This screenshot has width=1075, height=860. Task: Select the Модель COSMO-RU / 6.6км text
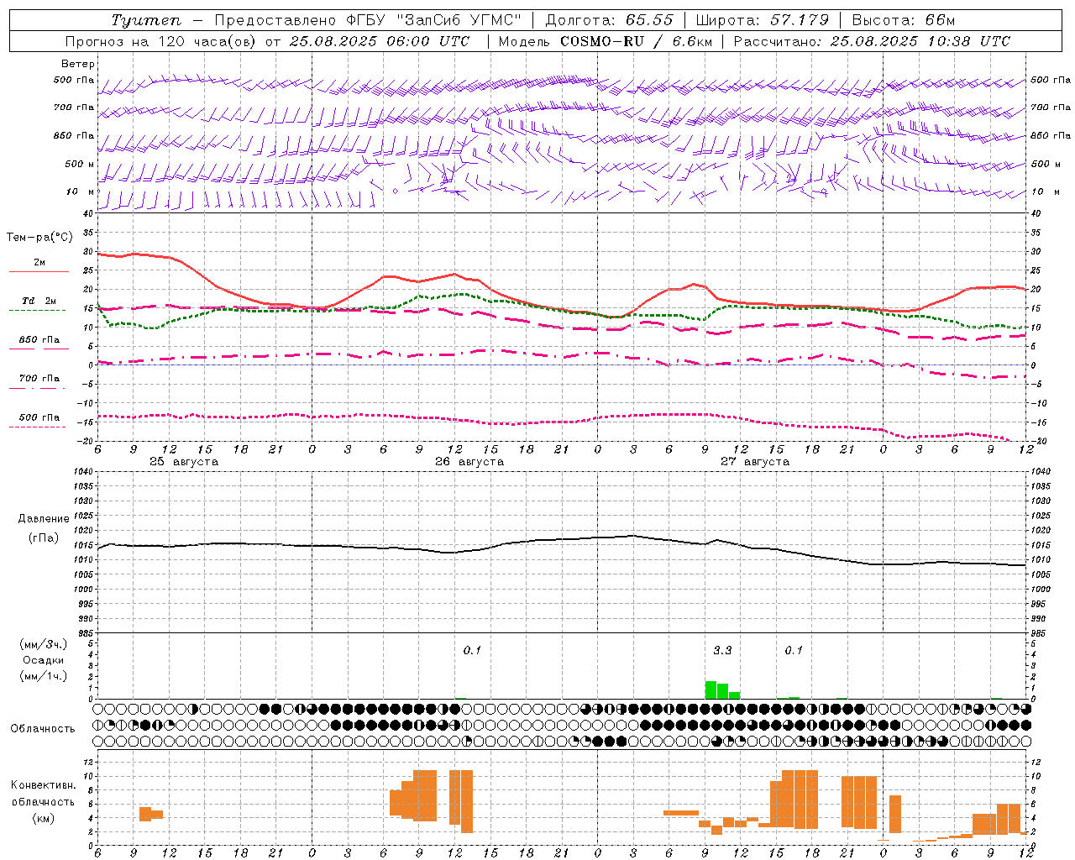[x=606, y=41]
